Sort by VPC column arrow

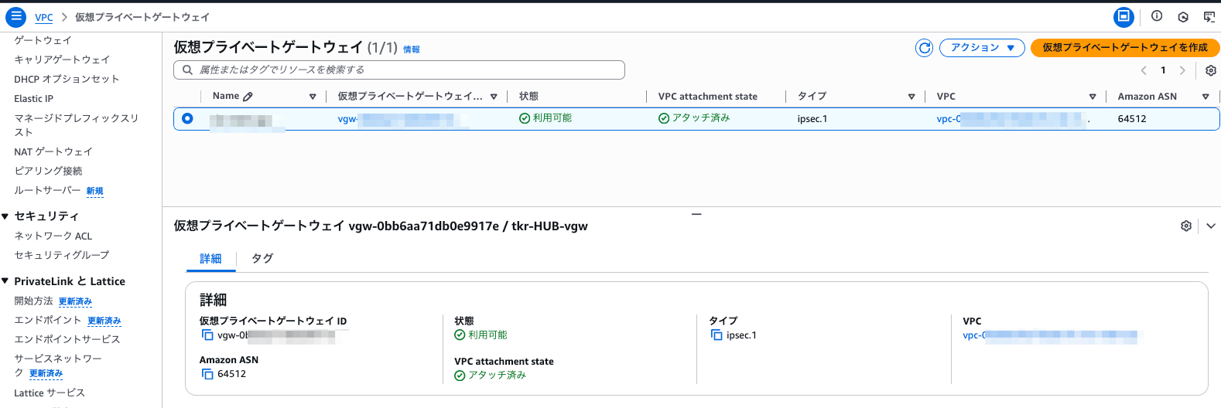click(1093, 97)
